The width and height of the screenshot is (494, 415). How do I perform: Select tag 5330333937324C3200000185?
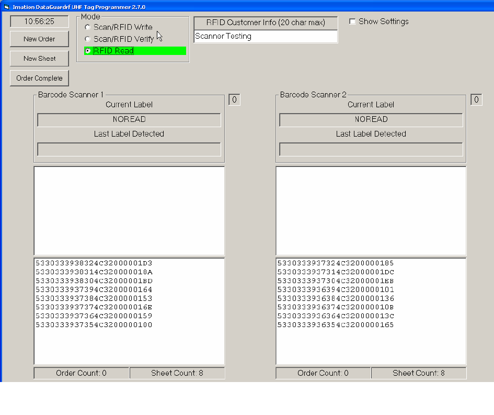click(336, 263)
